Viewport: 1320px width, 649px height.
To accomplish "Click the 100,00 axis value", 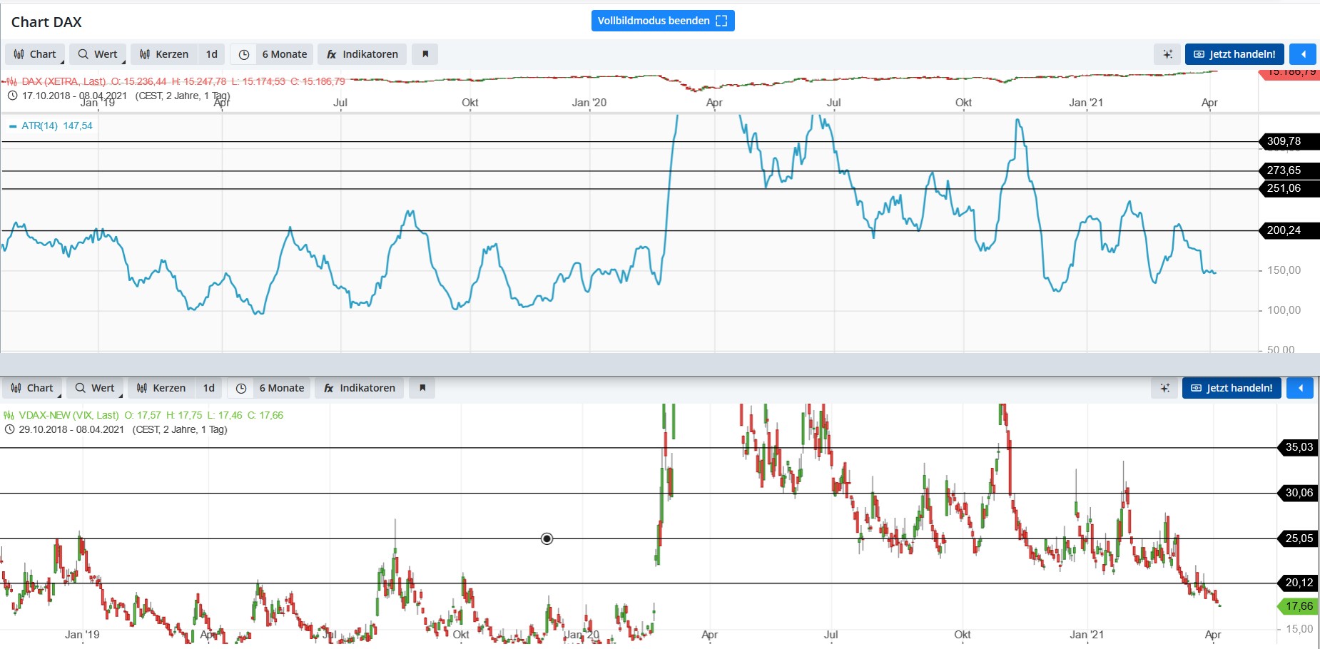I will coord(1284,310).
